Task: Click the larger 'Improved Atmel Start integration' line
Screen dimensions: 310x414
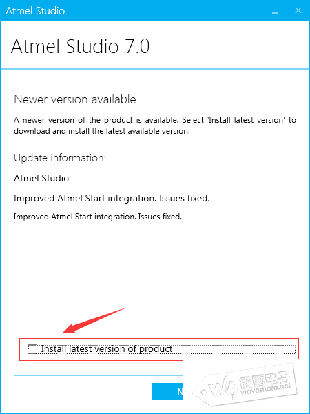Action: (x=112, y=198)
